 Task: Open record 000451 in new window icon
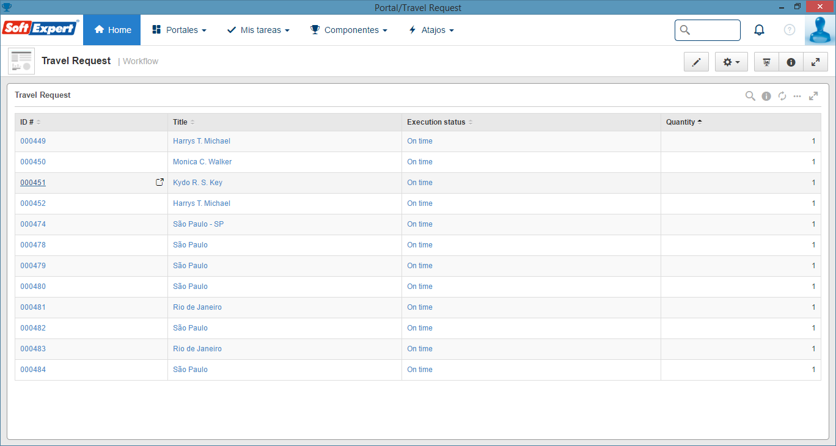(x=159, y=182)
